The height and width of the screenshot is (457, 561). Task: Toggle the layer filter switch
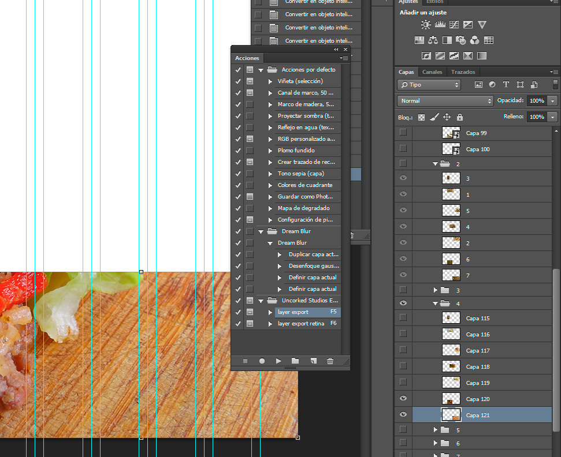(555, 85)
